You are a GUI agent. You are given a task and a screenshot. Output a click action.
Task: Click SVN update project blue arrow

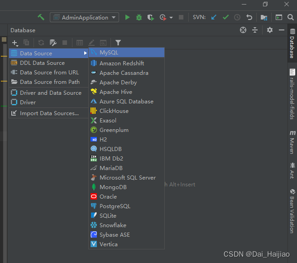[x=214, y=17]
